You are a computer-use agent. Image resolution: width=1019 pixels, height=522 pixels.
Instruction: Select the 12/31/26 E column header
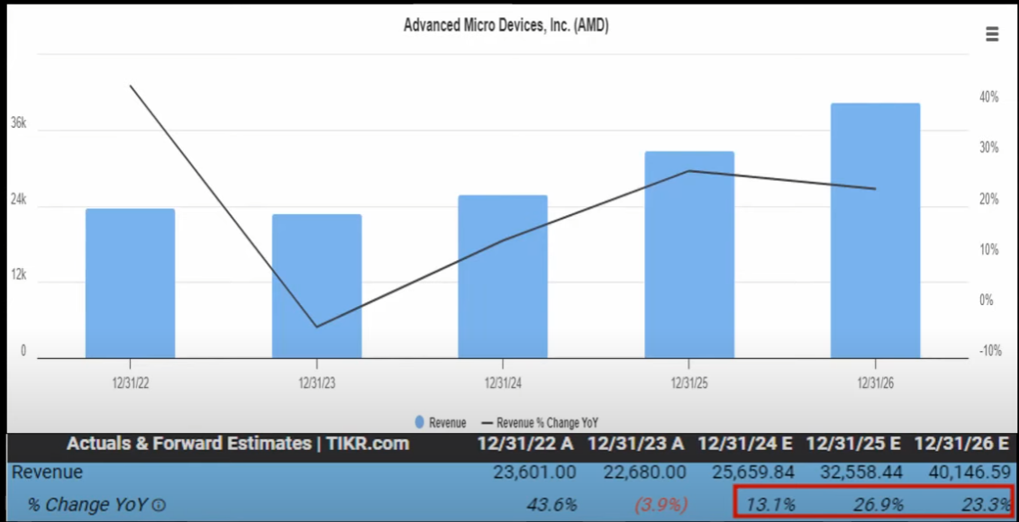point(961,444)
